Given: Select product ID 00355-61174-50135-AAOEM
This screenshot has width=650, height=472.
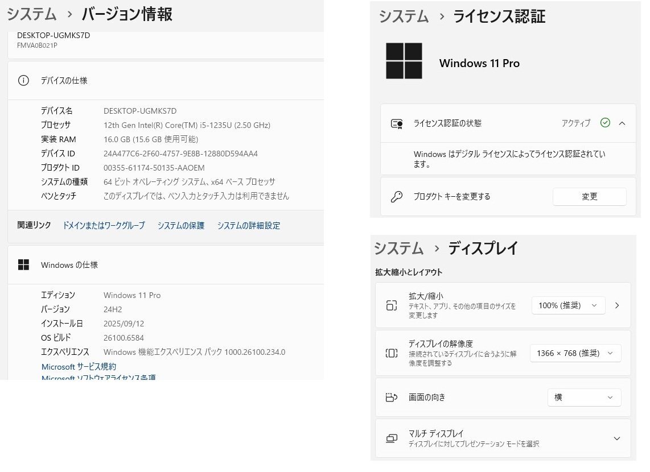Looking at the screenshot, I should click(154, 168).
